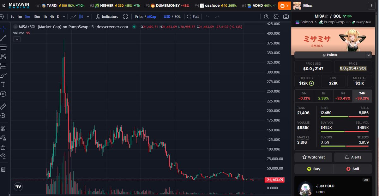Switch chart to Price mode
The height and width of the screenshot is (196, 379).
pyautogui.click(x=139, y=17)
